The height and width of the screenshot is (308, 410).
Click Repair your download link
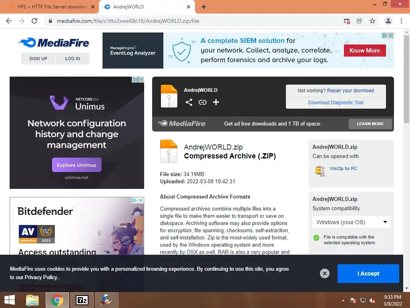[x=350, y=90]
